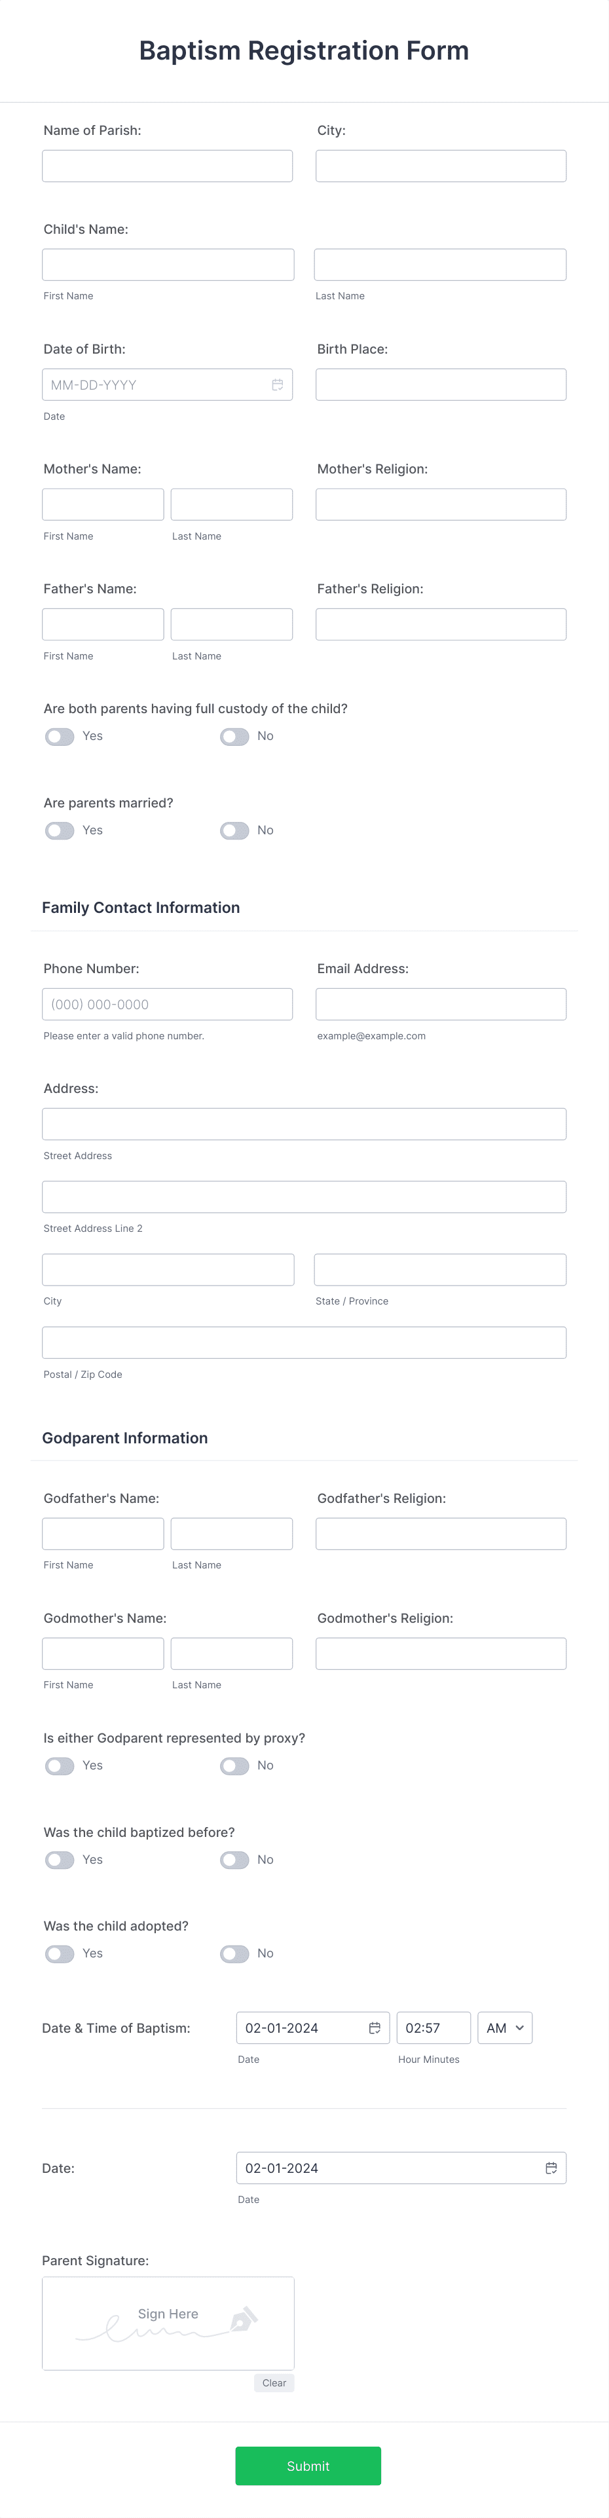Click the Submit button
609x2518 pixels.
[x=308, y=2465]
